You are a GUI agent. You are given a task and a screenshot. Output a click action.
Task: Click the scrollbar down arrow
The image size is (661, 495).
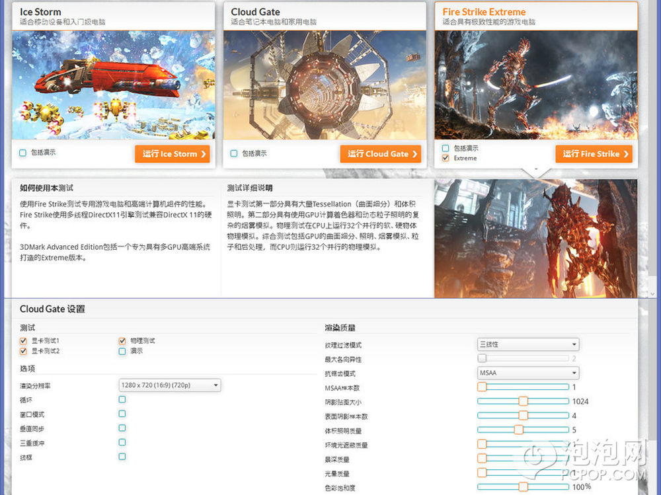coord(652,293)
